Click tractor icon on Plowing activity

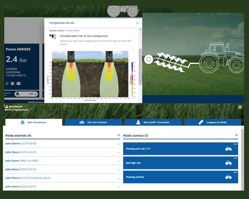click(x=228, y=177)
